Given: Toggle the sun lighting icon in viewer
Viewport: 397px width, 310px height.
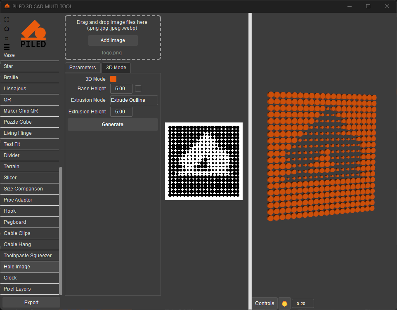Looking at the screenshot, I should 284,303.
